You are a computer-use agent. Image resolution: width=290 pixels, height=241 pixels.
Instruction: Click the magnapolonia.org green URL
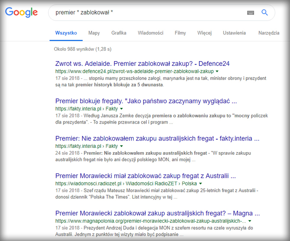click(x=151, y=221)
